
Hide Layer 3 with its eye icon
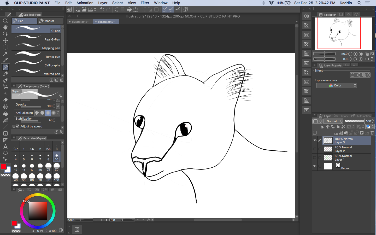point(314,140)
